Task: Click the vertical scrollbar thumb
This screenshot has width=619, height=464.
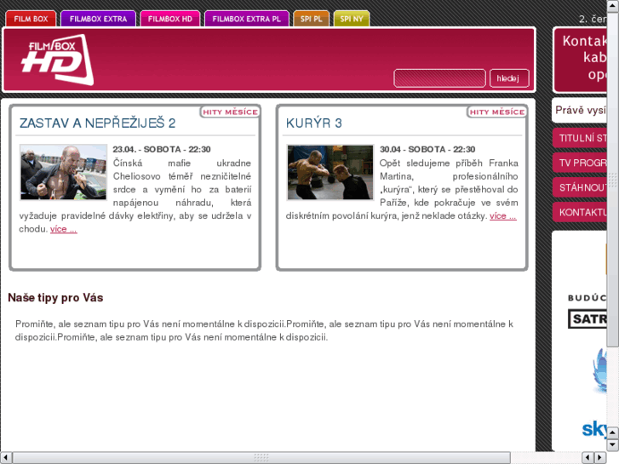Action: [x=613, y=180]
